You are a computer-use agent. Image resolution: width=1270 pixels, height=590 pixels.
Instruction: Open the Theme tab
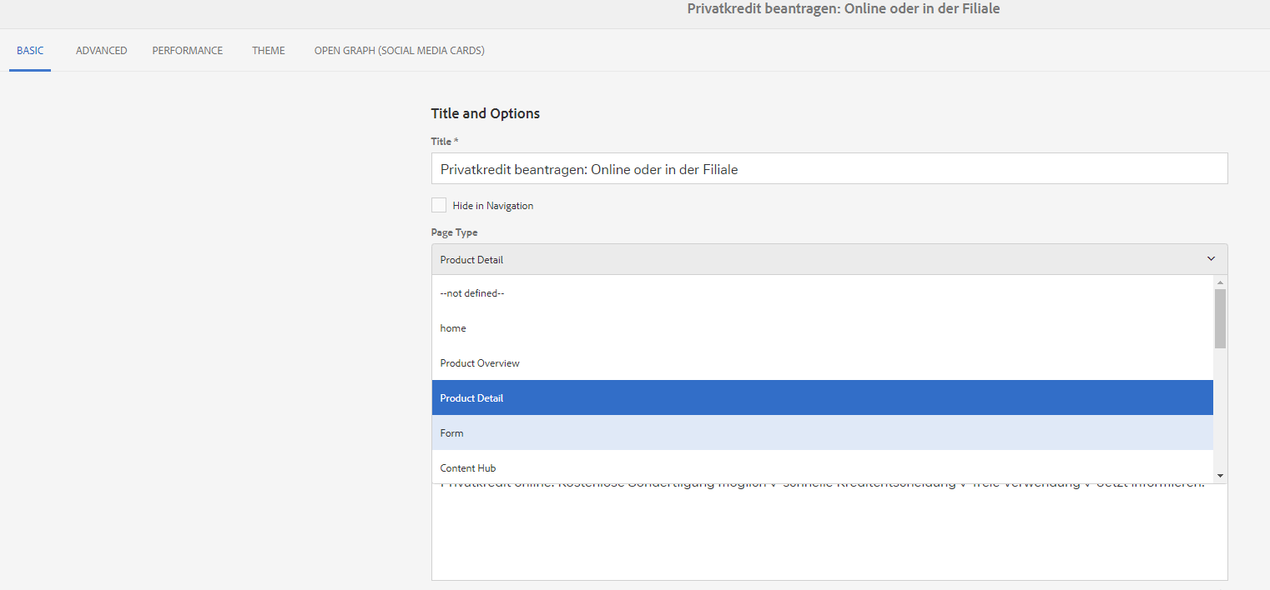tap(268, 51)
